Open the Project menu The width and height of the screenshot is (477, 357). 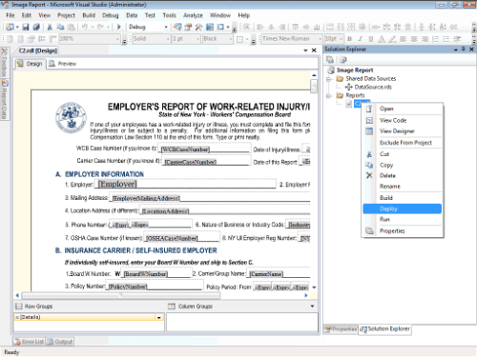tap(66, 15)
